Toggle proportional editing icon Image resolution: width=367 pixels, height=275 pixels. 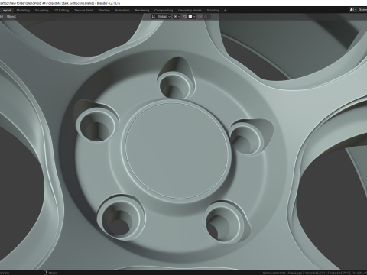(200, 17)
